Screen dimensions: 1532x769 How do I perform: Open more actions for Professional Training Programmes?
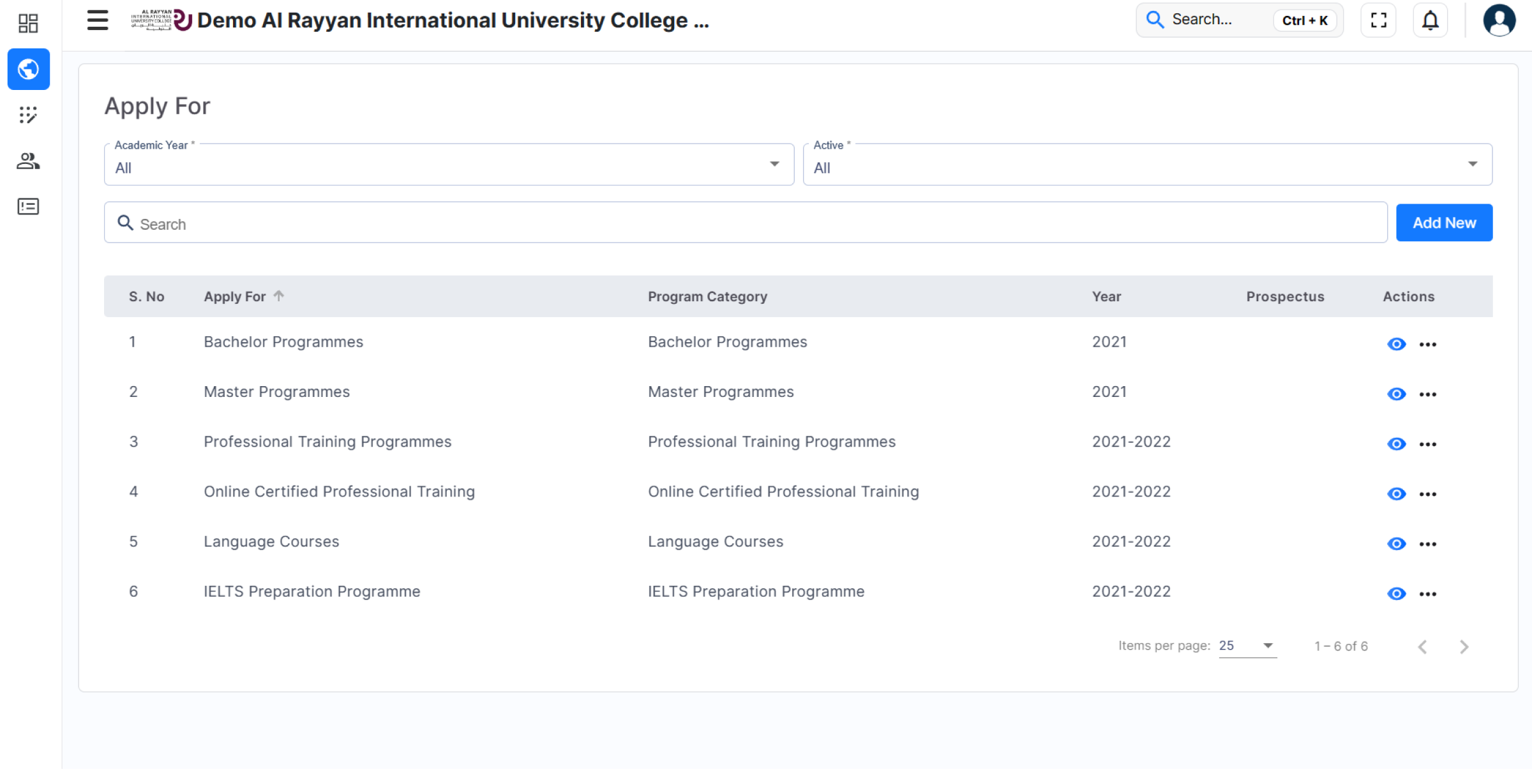(x=1427, y=444)
